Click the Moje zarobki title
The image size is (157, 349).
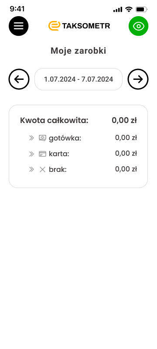tap(78, 51)
